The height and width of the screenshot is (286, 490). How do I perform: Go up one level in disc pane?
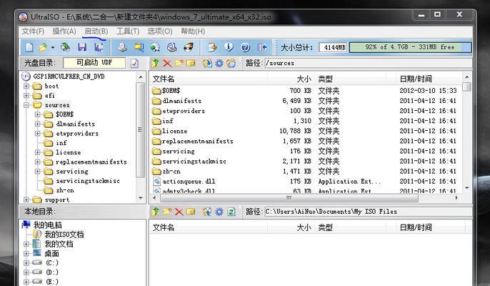click(x=155, y=63)
